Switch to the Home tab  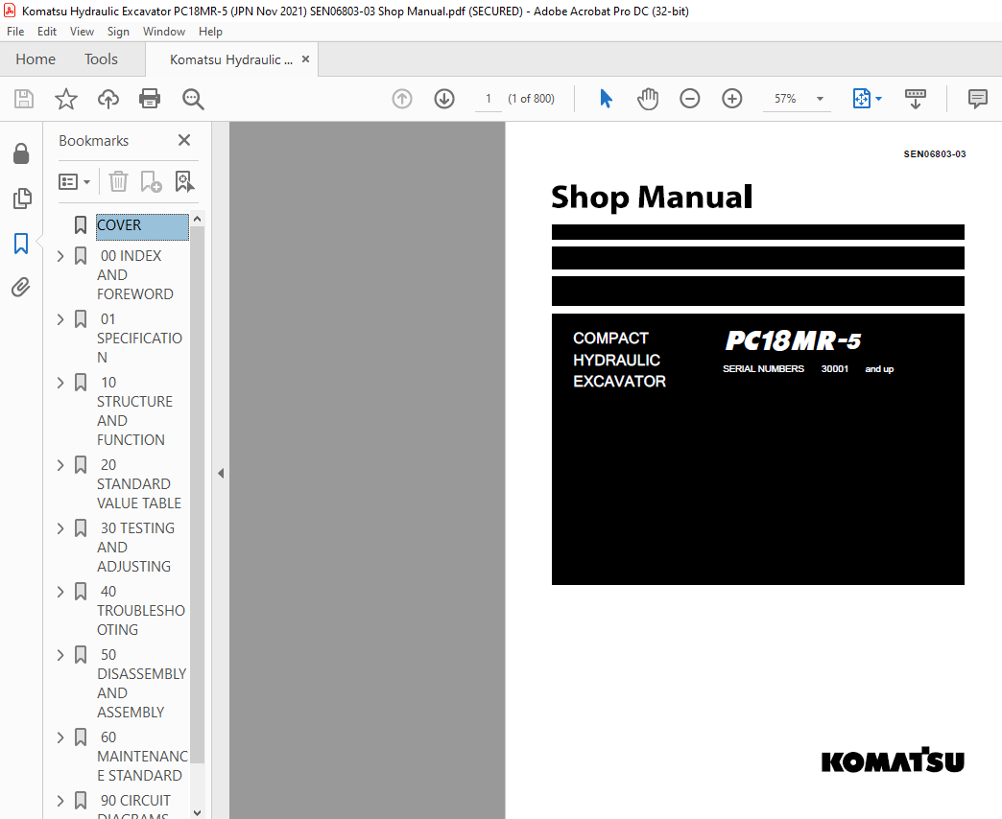tap(36, 59)
